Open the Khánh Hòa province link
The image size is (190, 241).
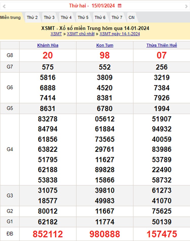click(48, 45)
